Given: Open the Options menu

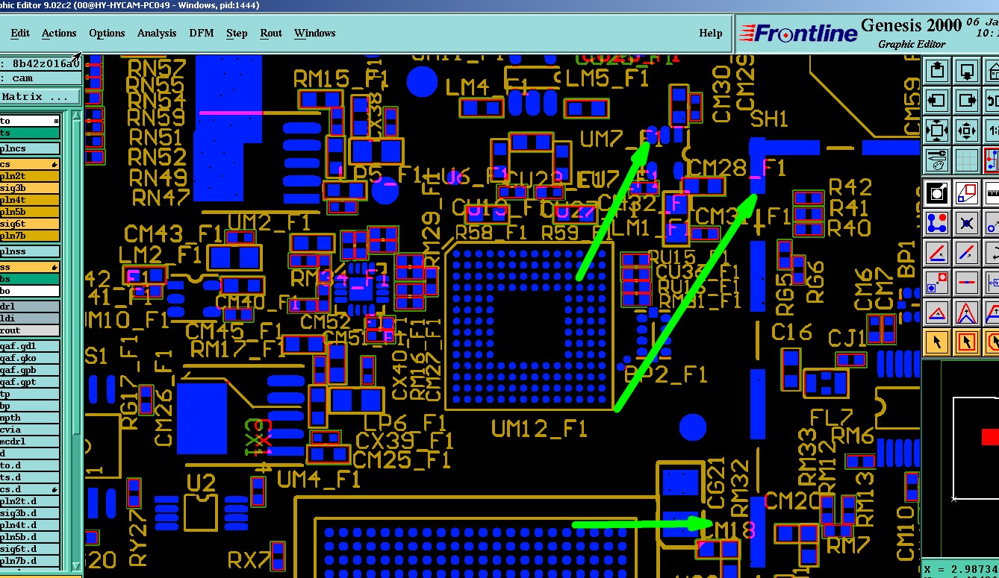Looking at the screenshot, I should click(x=107, y=33).
